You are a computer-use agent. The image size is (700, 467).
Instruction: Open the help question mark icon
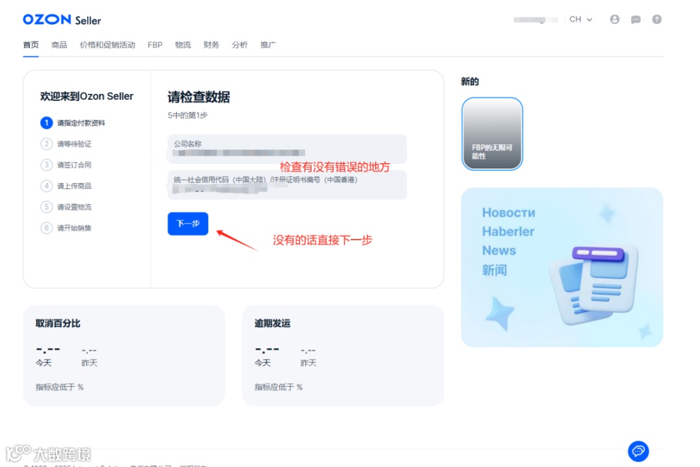[x=656, y=19]
